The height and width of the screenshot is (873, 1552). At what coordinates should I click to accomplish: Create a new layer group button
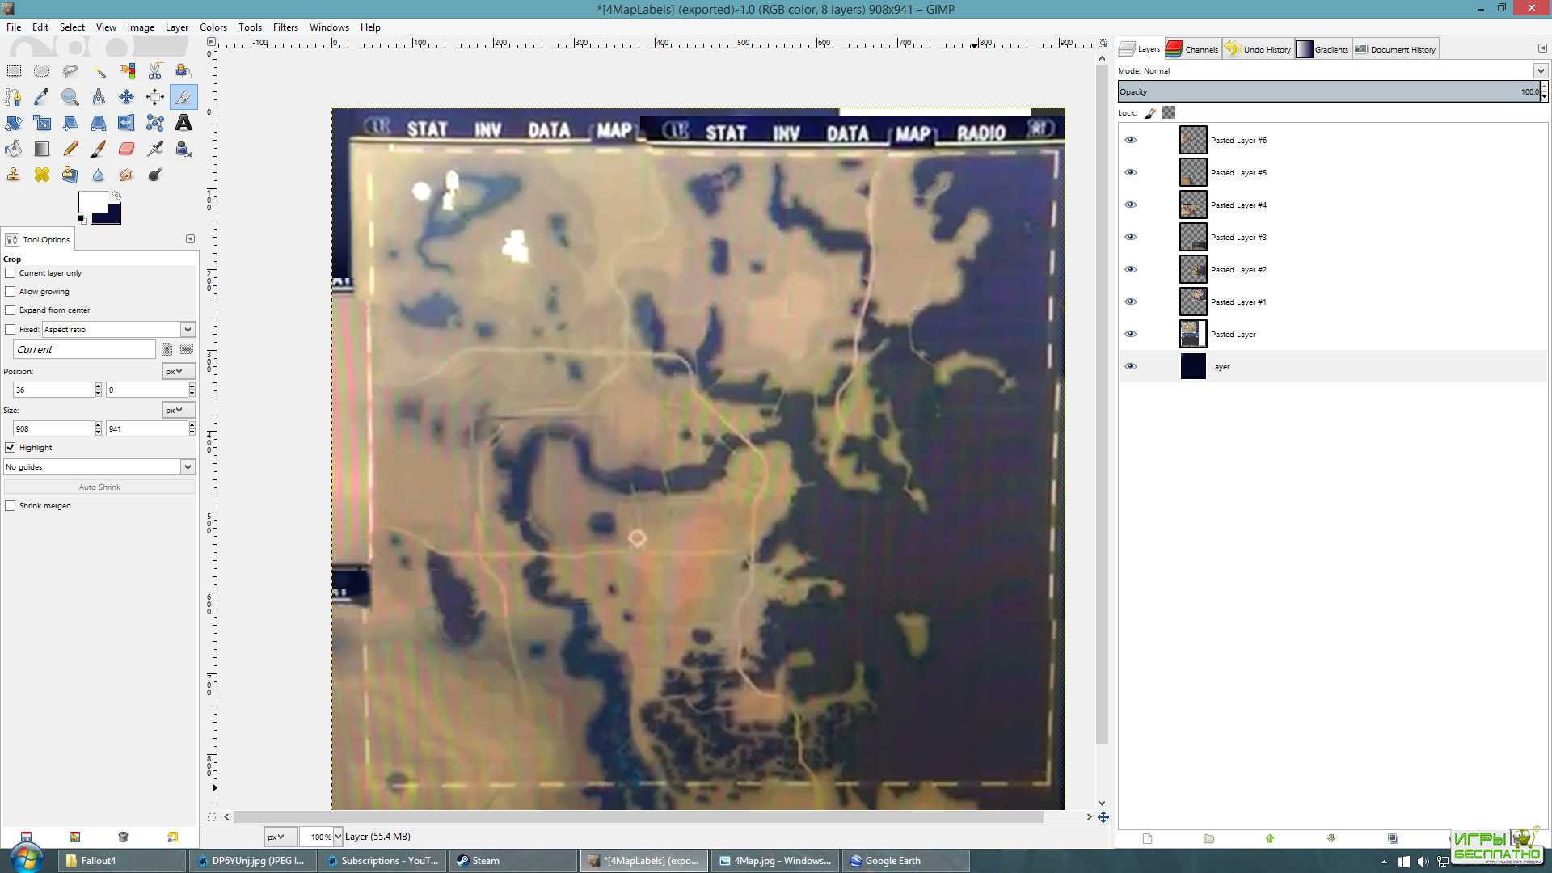click(1208, 839)
